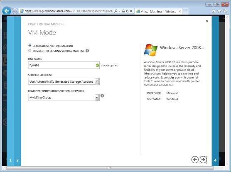Viewport: 231px width, 172px height.
Task: Maximize the browser window
Action: (x=217, y=5)
